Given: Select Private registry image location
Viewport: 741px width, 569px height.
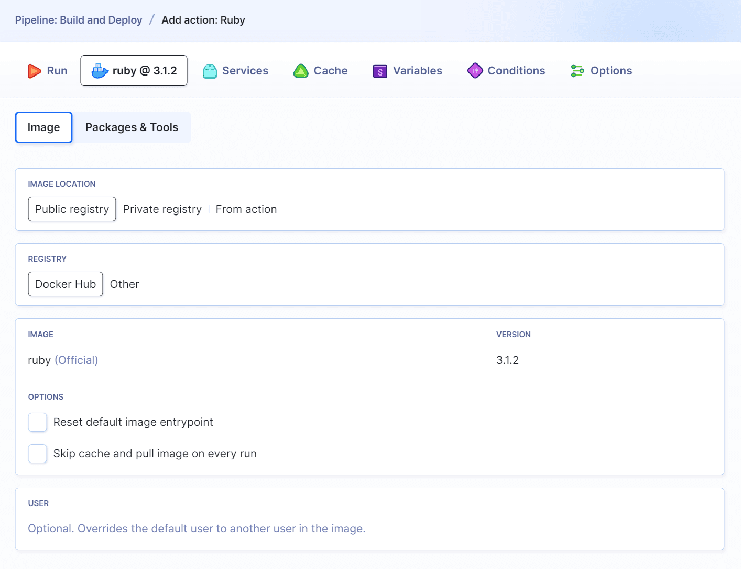Looking at the screenshot, I should coord(162,209).
